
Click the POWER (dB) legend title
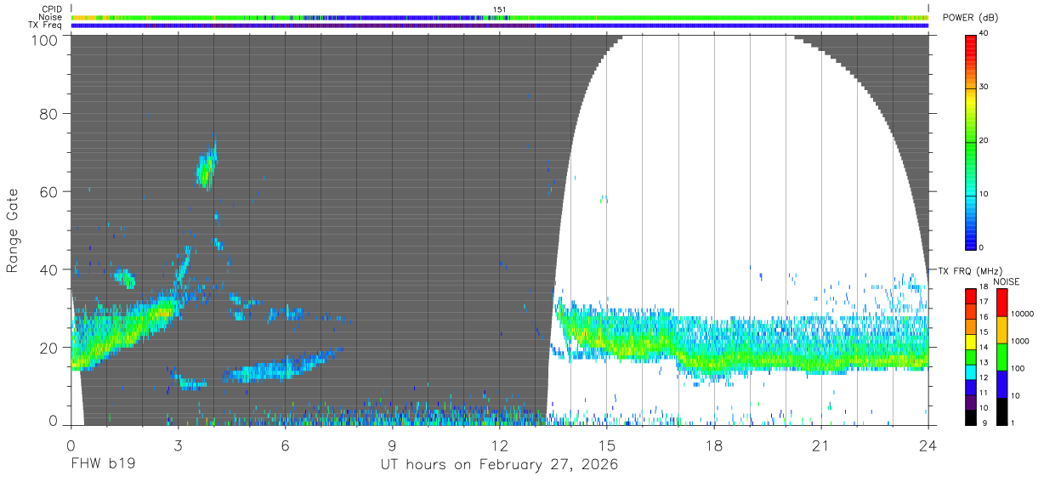pyautogui.click(x=970, y=18)
